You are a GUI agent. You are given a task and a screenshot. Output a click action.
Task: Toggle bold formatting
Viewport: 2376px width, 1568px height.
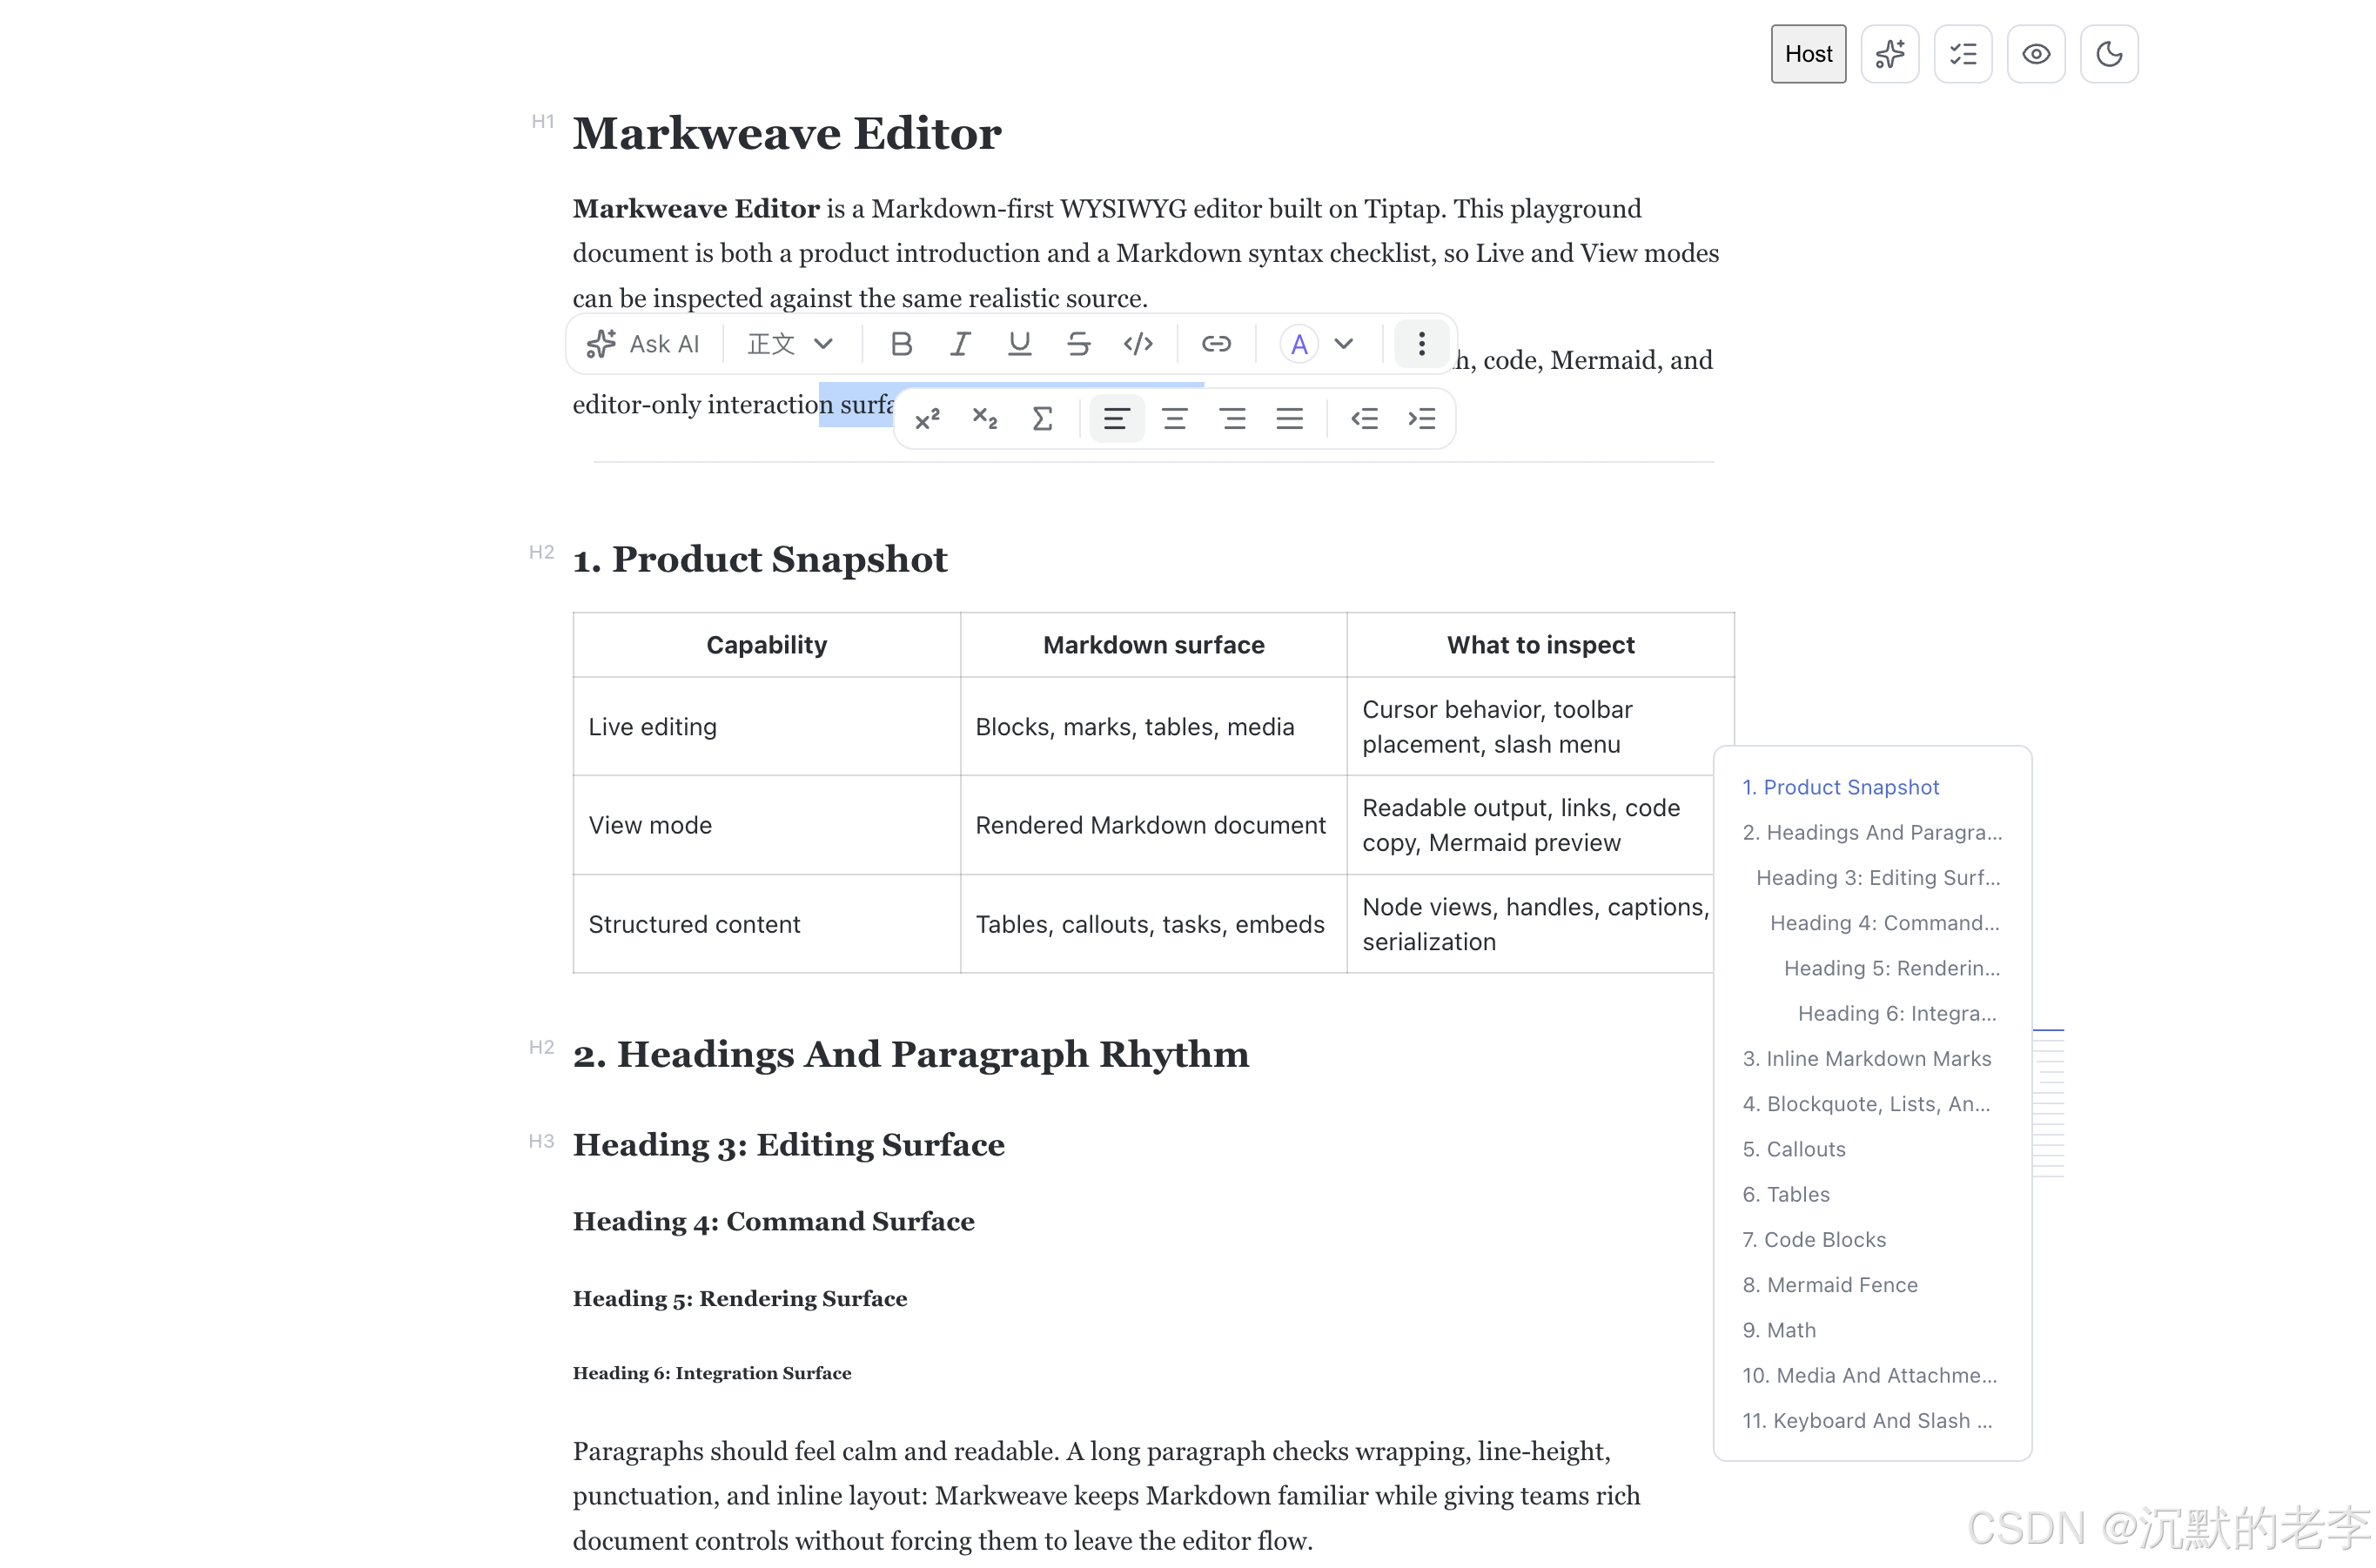pyautogui.click(x=901, y=344)
